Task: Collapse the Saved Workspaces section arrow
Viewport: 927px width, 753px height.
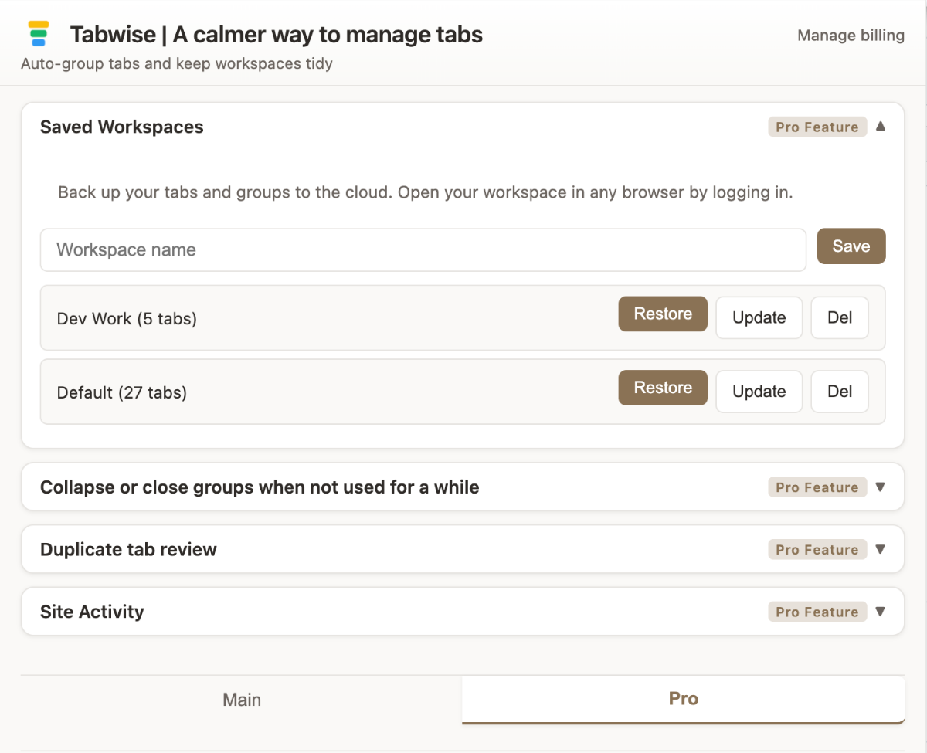Action: 881,127
